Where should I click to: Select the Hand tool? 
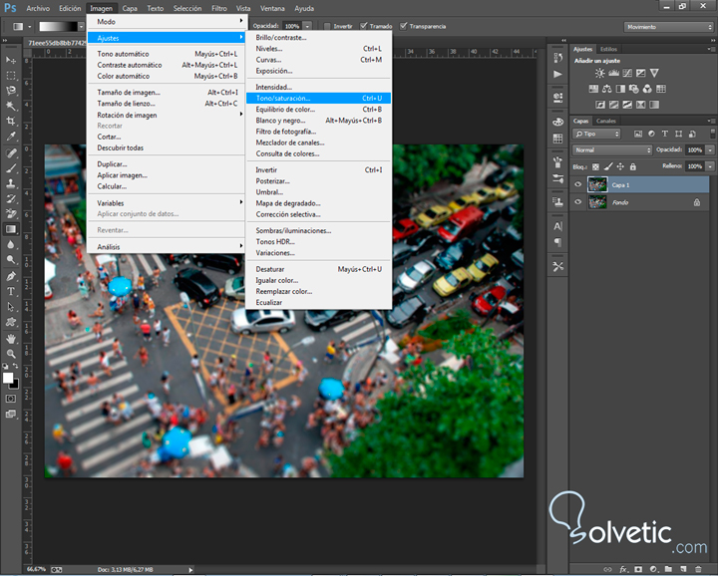pyautogui.click(x=11, y=339)
